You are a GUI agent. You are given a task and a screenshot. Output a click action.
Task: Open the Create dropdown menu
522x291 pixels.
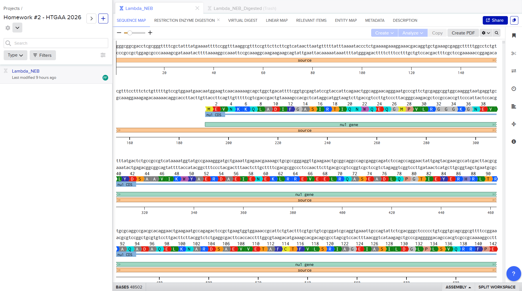pos(384,33)
